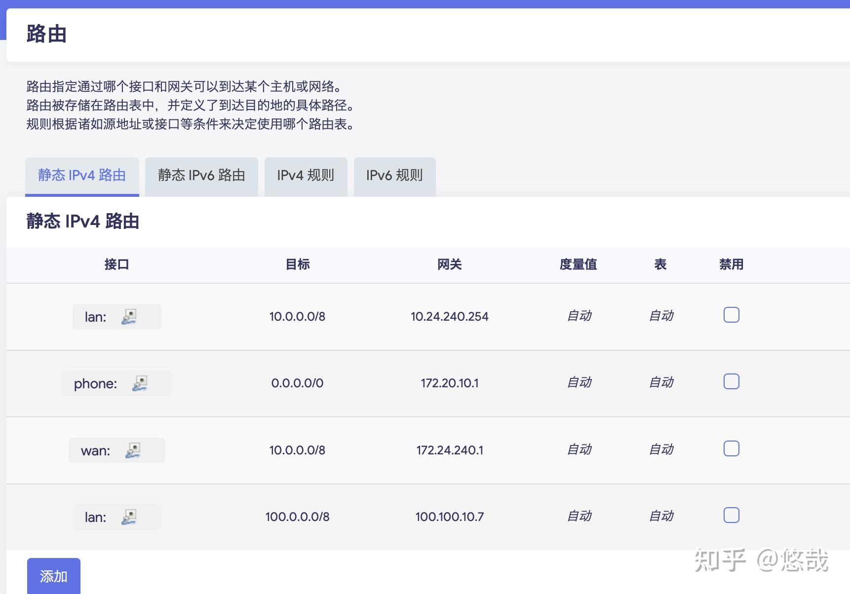
Task: Check the 禁用 box for the 10.24.240.254 route
Action: [x=731, y=314]
